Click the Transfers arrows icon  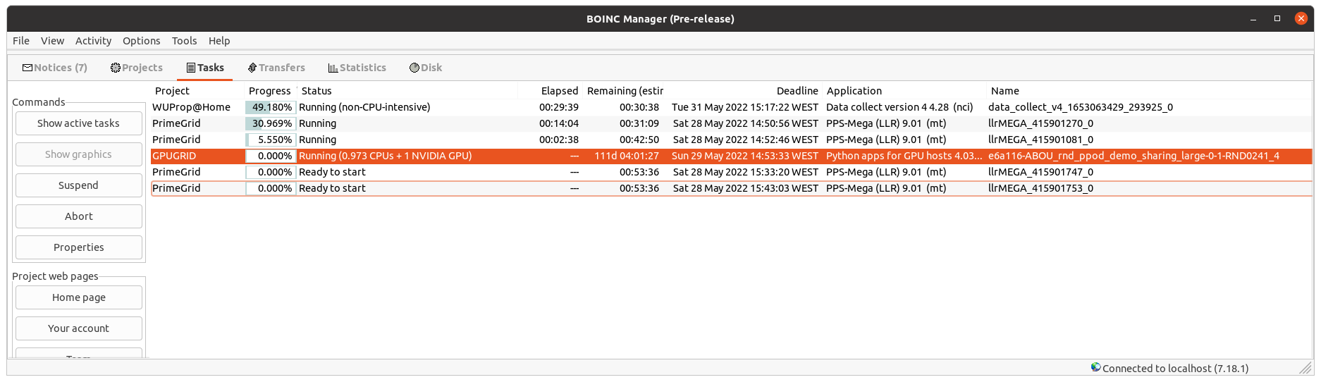[x=252, y=68]
